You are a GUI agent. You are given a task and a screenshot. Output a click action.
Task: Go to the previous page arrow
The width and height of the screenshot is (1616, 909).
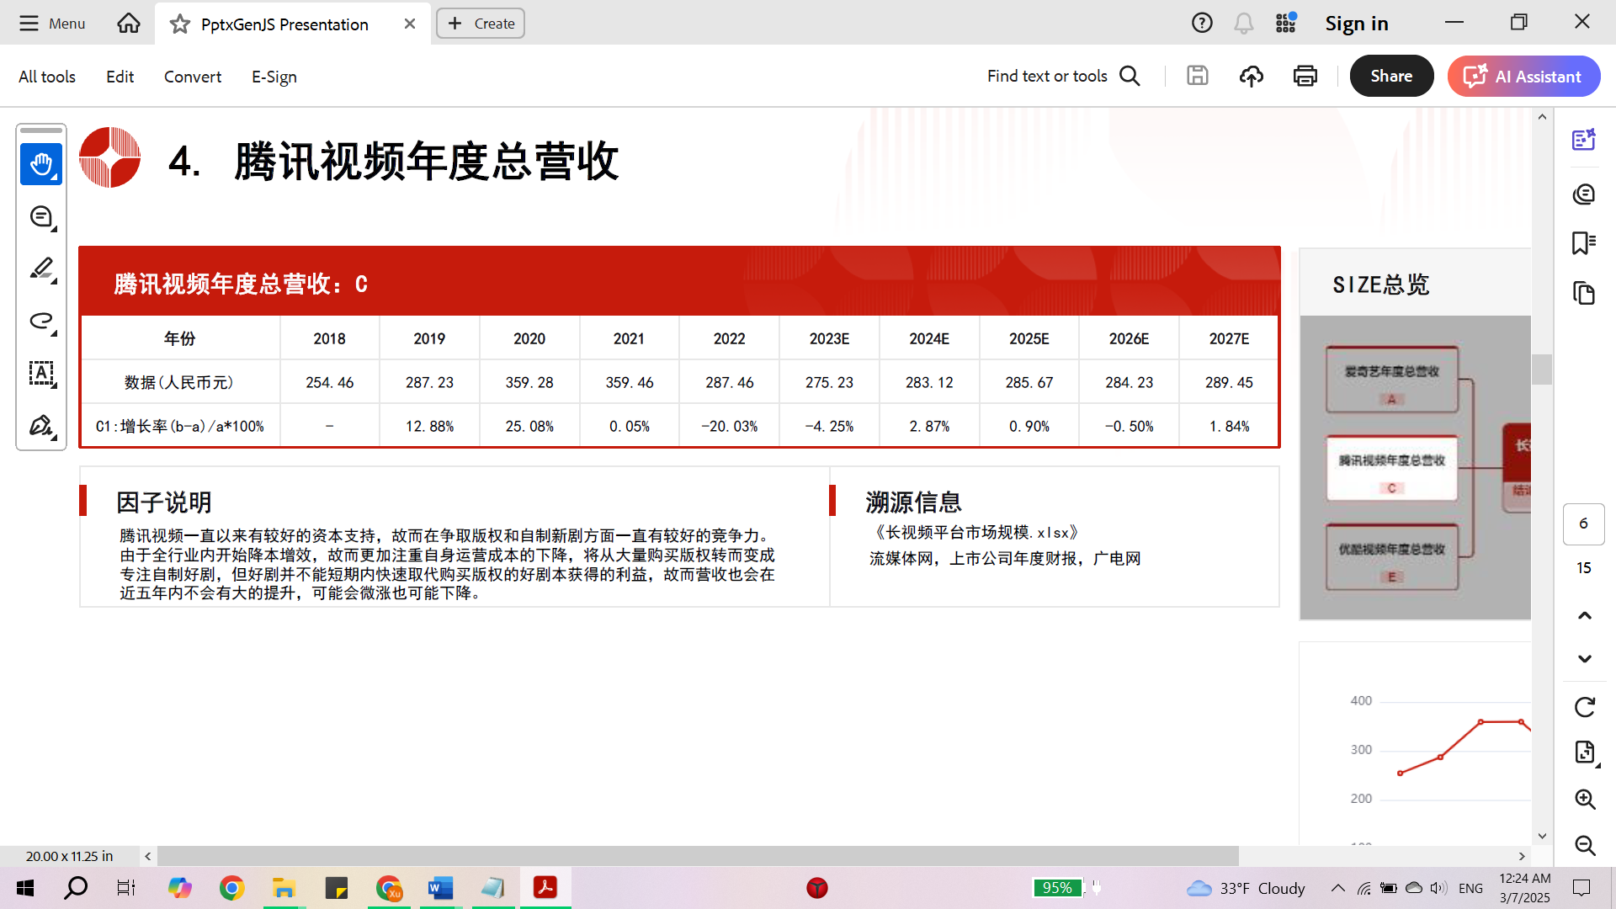coord(1585,615)
